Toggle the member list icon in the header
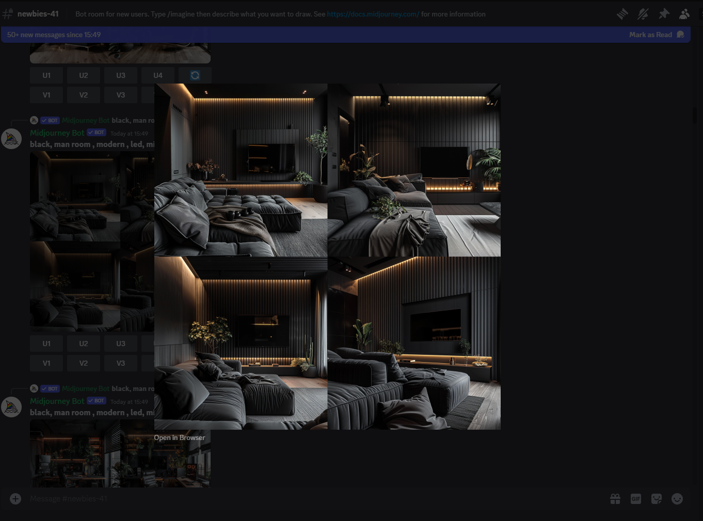Image resolution: width=703 pixels, height=521 pixels. (684, 14)
